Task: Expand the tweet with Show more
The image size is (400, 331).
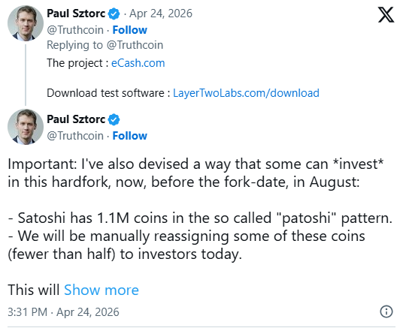Action: pyautogui.click(x=102, y=290)
